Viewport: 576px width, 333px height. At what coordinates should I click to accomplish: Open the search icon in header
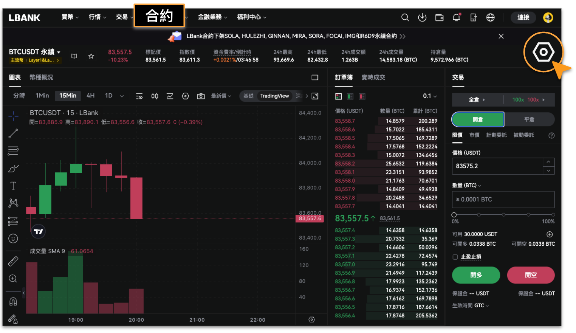click(405, 17)
